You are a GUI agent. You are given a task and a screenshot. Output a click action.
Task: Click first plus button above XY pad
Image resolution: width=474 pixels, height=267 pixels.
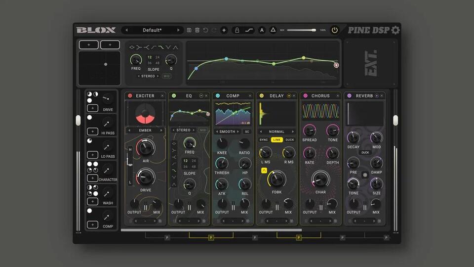point(88,45)
